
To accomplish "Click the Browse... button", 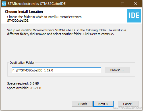I will pos(117,70).
